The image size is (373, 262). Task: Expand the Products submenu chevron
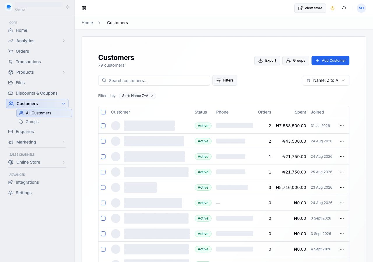click(64, 72)
